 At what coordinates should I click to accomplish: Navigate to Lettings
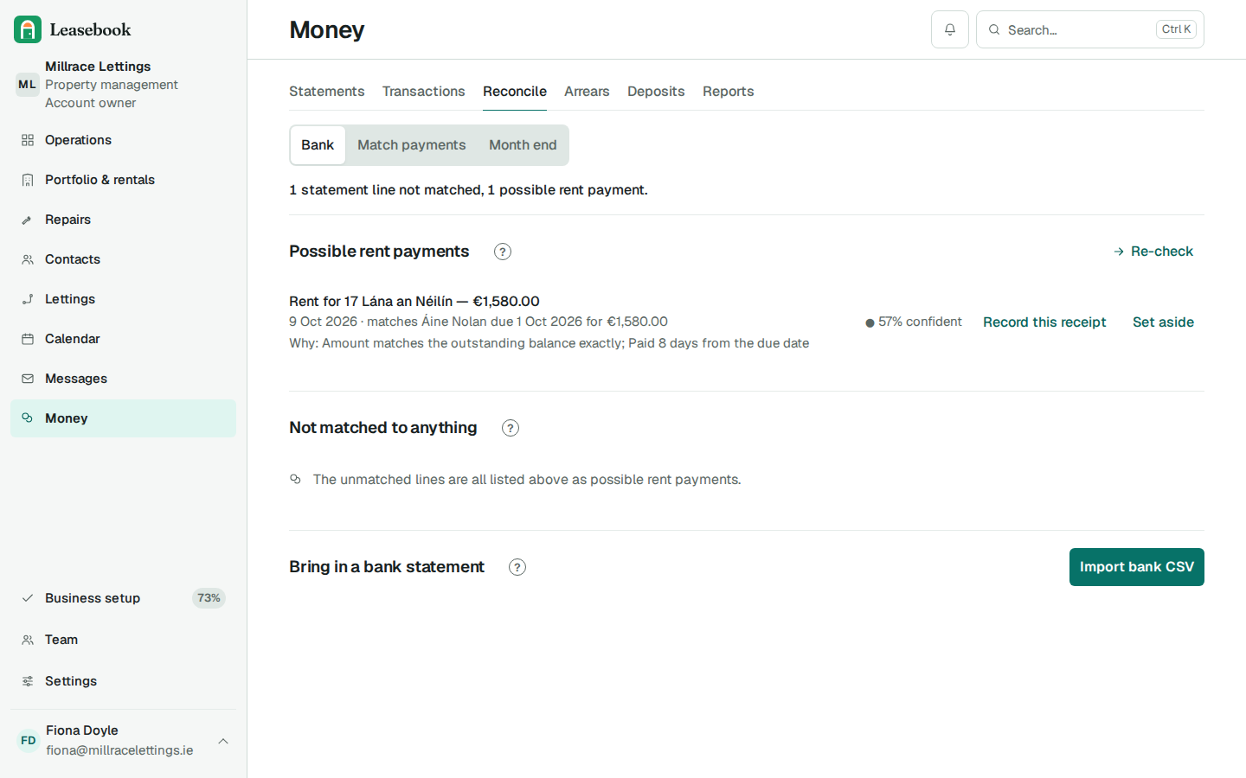pos(123,299)
